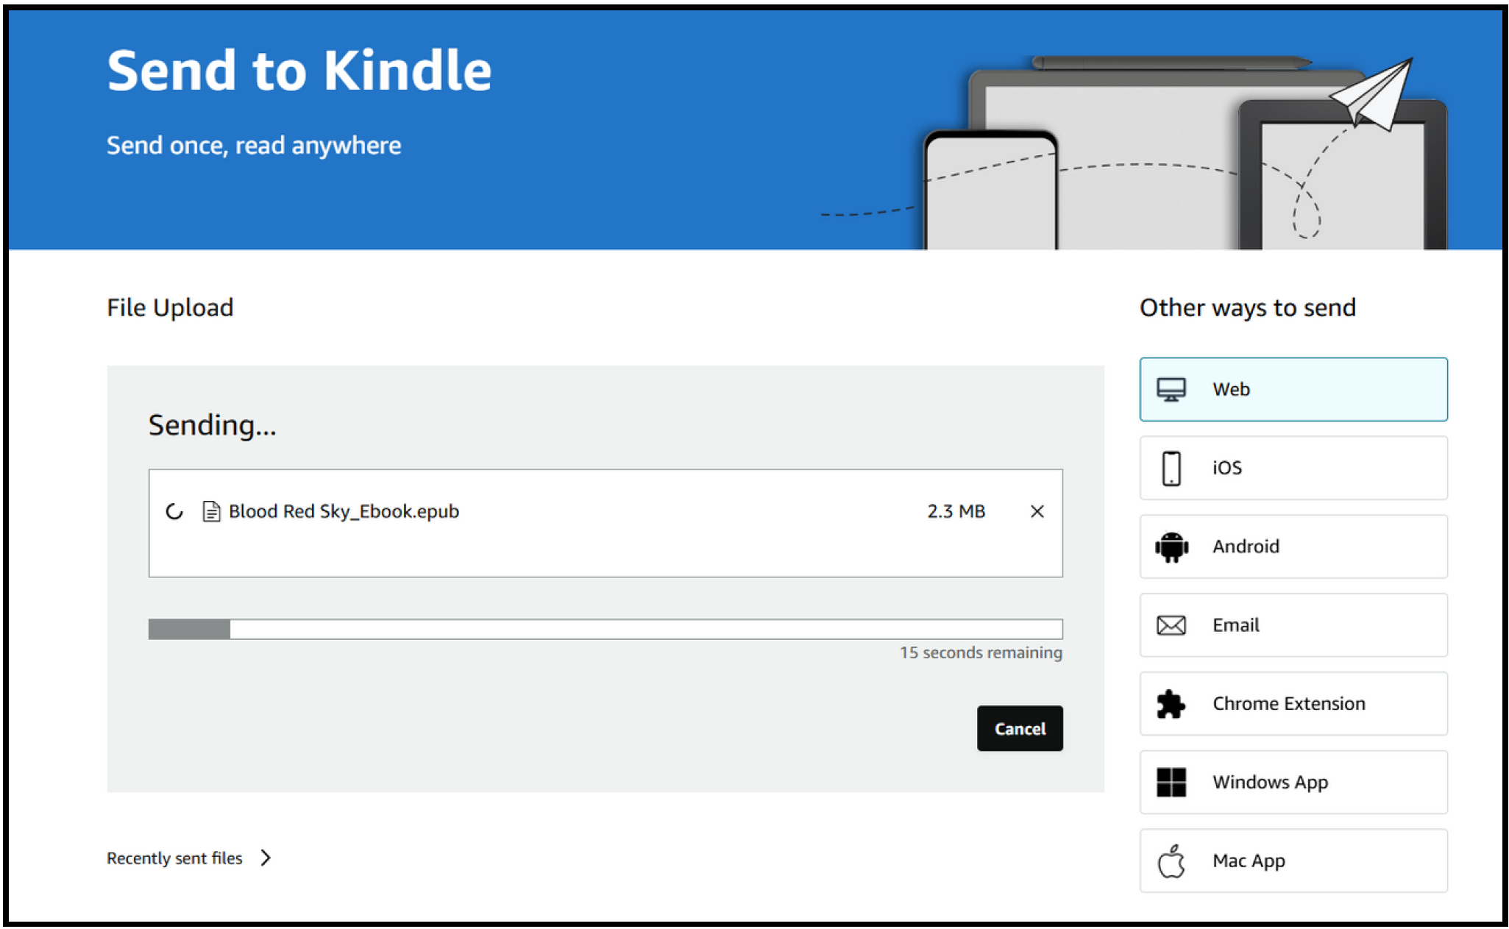Choose the Mac App label
This screenshot has width=1509, height=929.
coord(1249,861)
